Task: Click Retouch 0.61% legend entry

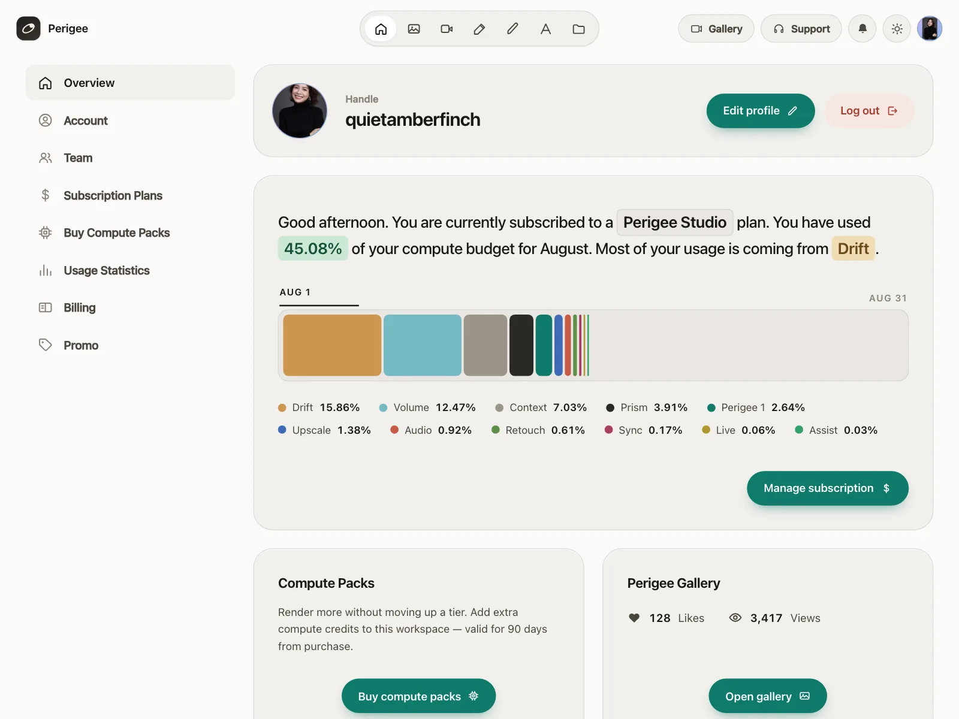Action: (538, 430)
